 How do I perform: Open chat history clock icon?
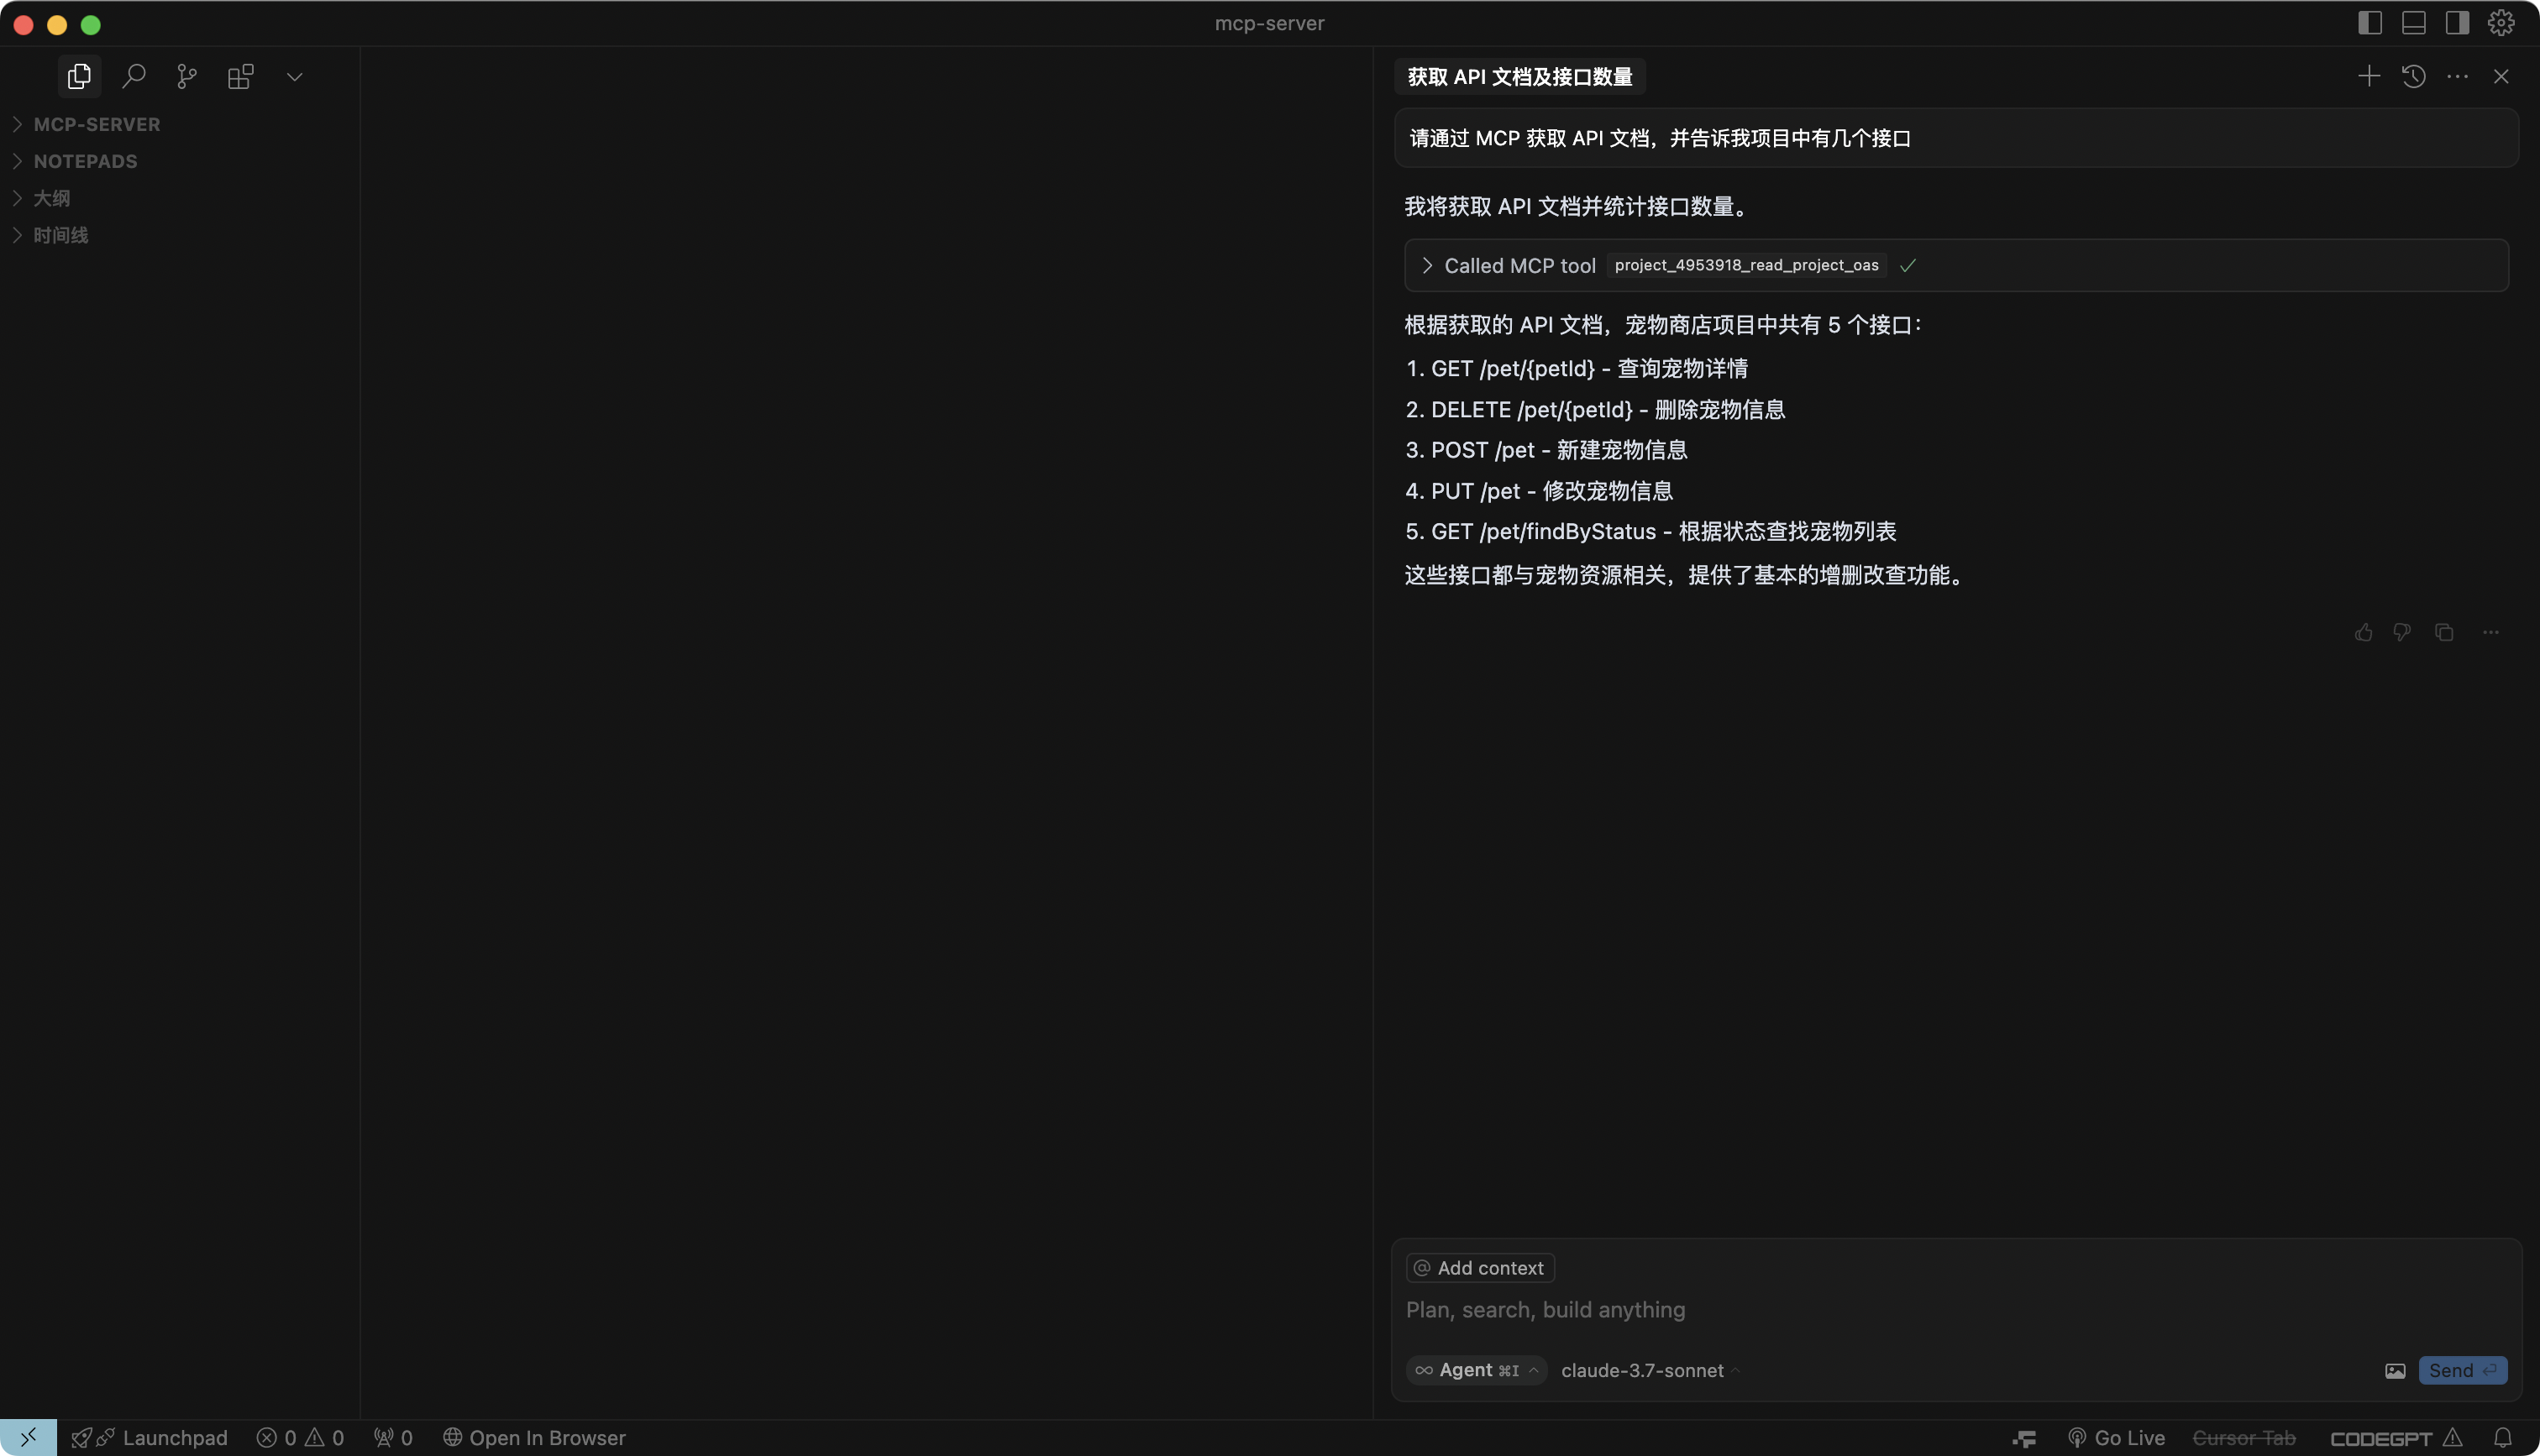pos(2413,76)
